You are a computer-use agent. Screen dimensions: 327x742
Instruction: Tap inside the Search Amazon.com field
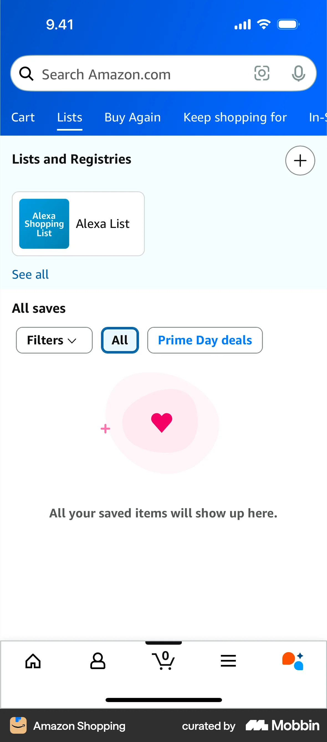(115, 73)
